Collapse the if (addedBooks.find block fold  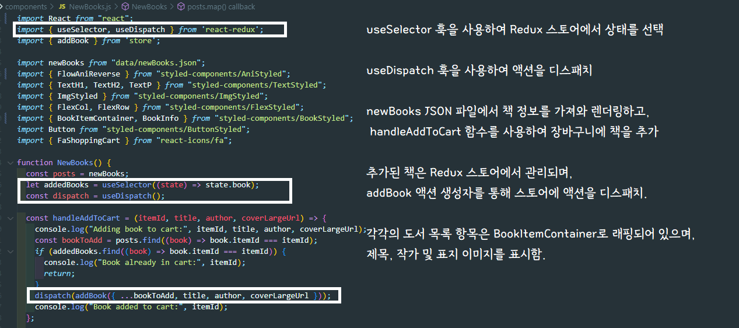click(10, 251)
